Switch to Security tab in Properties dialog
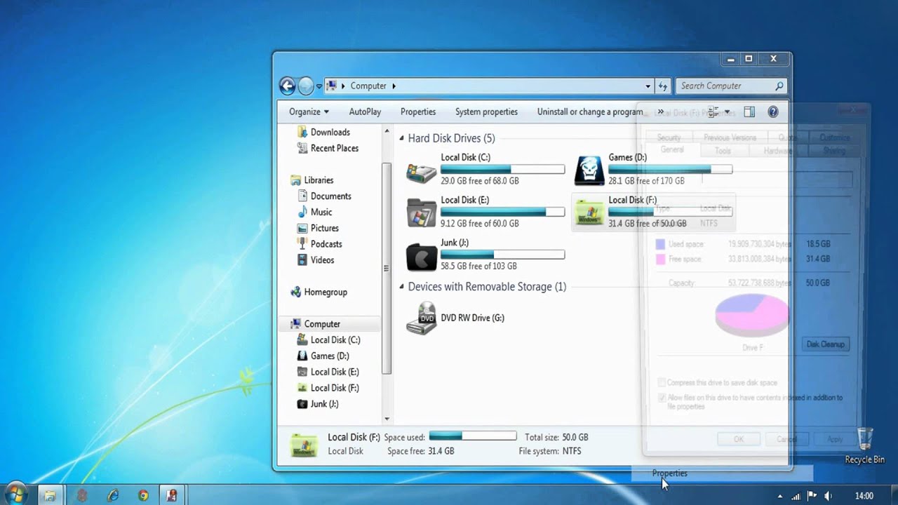 pyautogui.click(x=669, y=137)
